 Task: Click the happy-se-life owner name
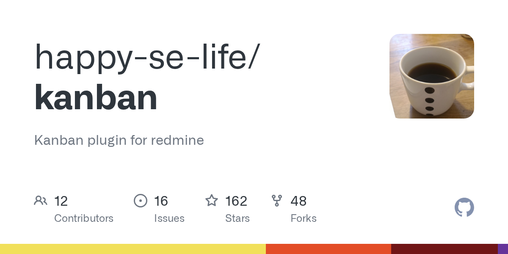click(145, 57)
